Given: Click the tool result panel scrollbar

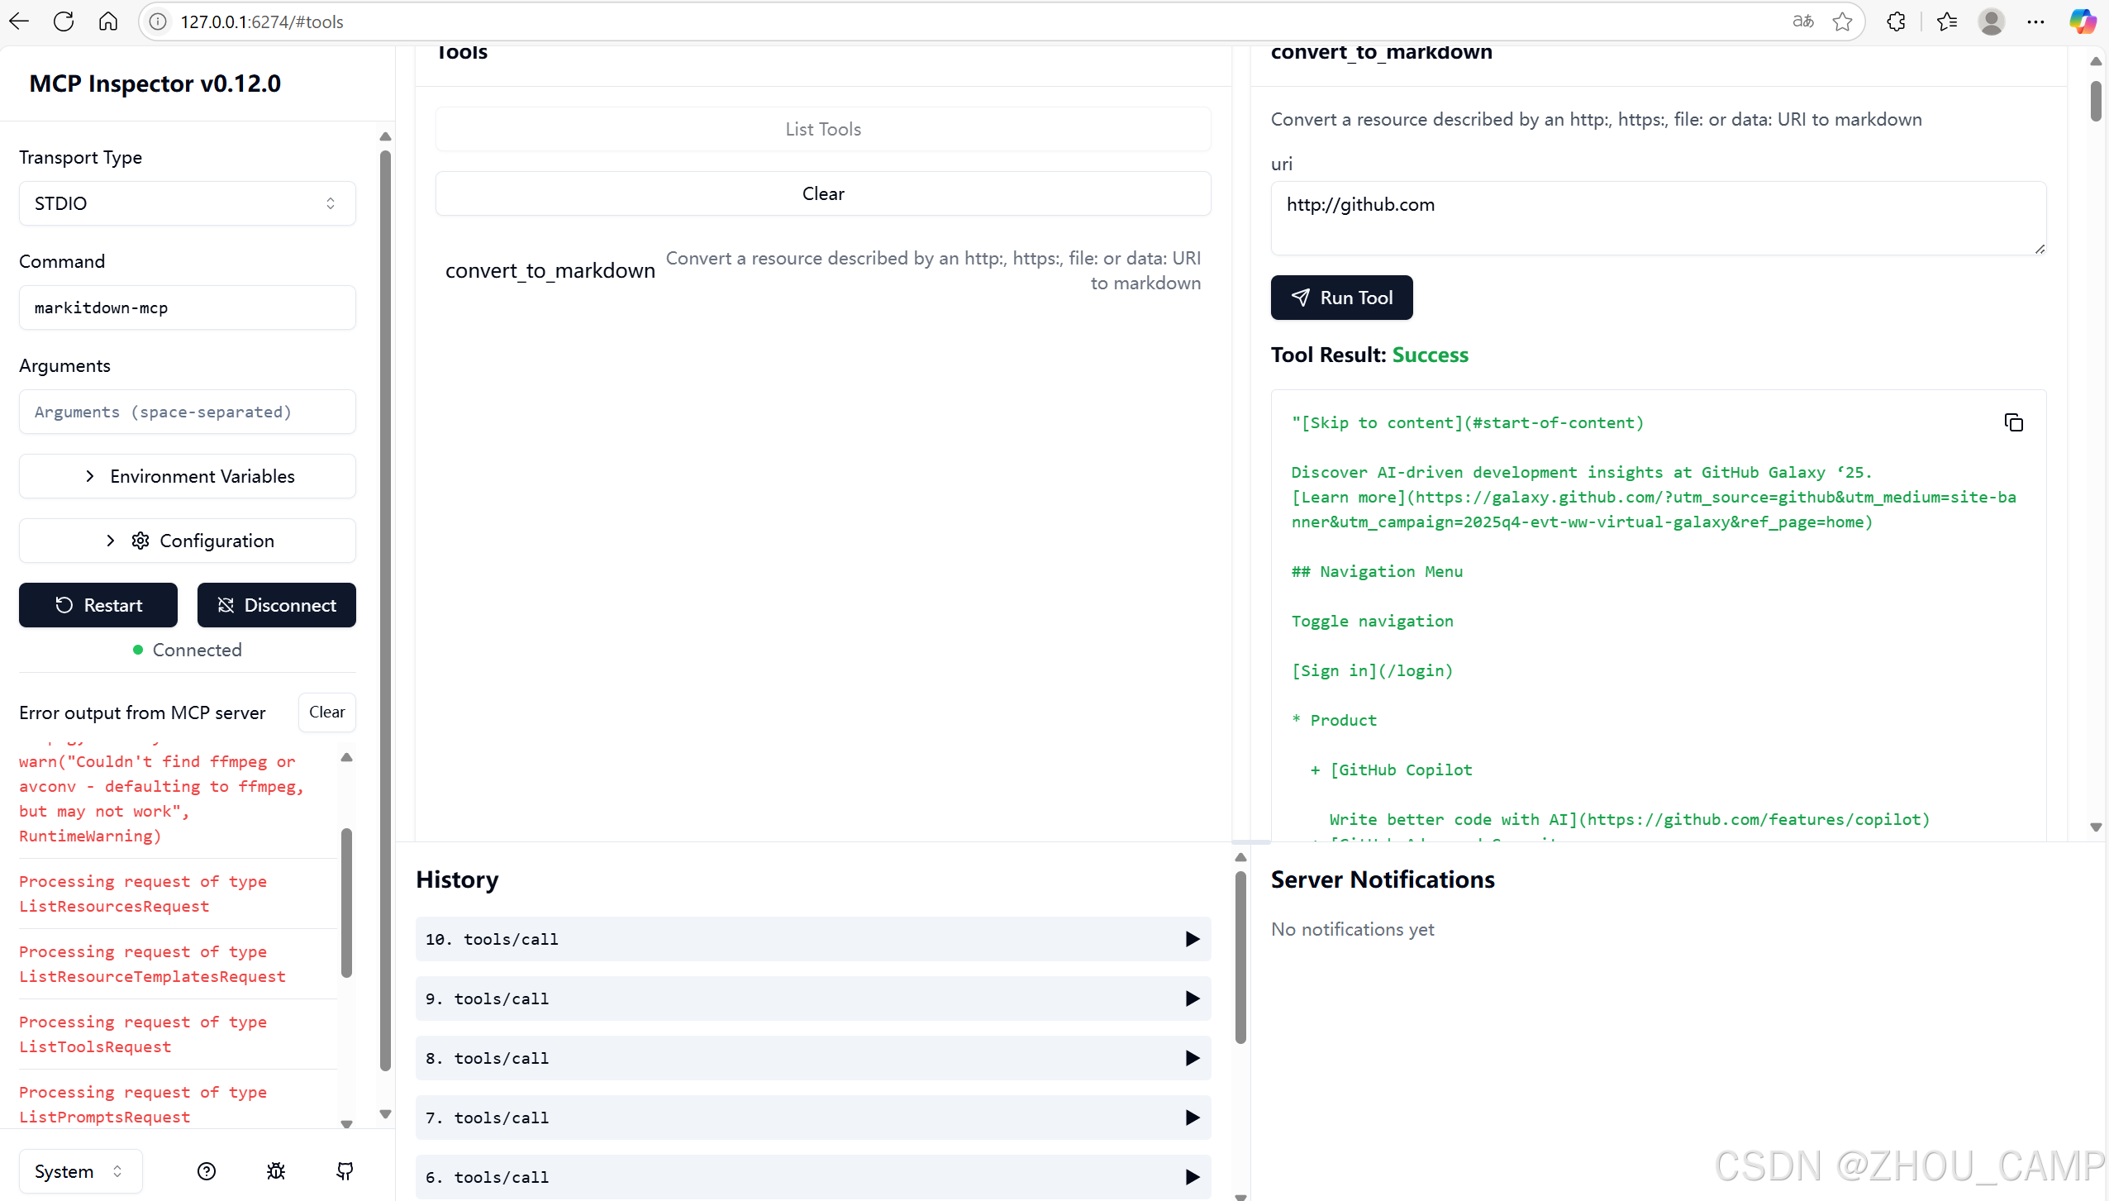Looking at the screenshot, I should (x=2095, y=101).
